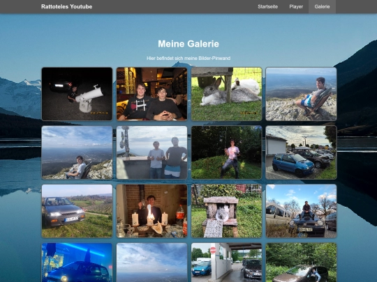Open photo of man in chair on mountaintop
Screen dimensions: 377x282
[x=301, y=94]
